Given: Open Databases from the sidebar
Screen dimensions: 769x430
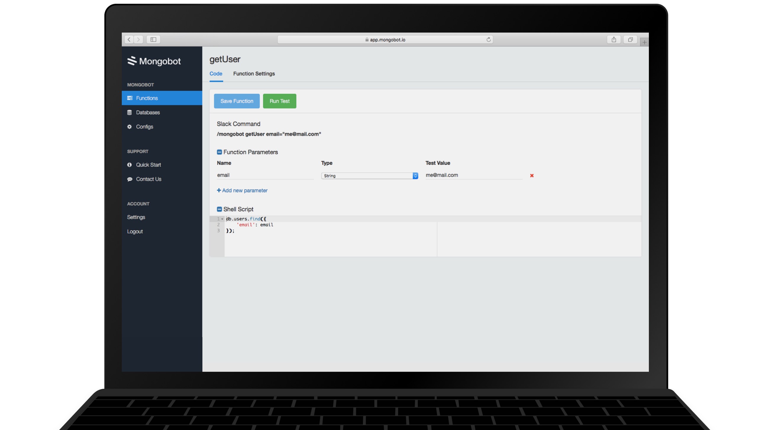Looking at the screenshot, I should tap(148, 112).
